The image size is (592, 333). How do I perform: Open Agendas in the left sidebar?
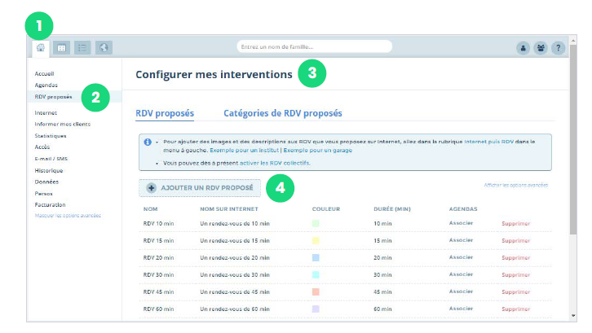tap(46, 85)
